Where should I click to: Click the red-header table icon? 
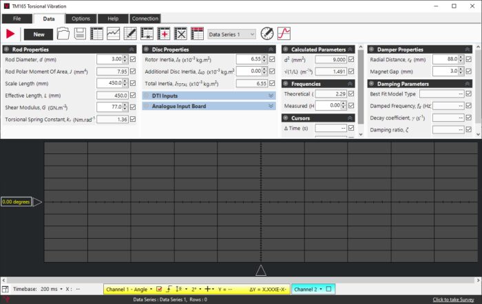tap(197, 34)
